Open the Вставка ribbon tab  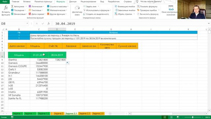point(27,2)
